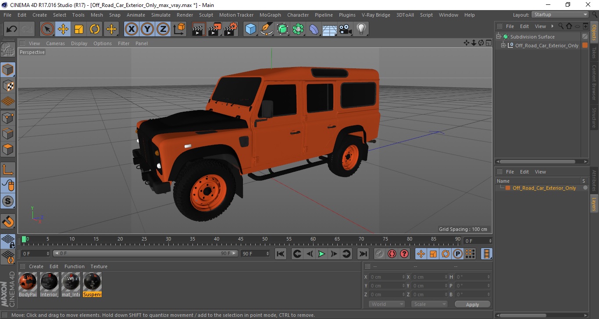Click the Undo arrow icon
Screen dimensions: 599x319
click(12, 29)
